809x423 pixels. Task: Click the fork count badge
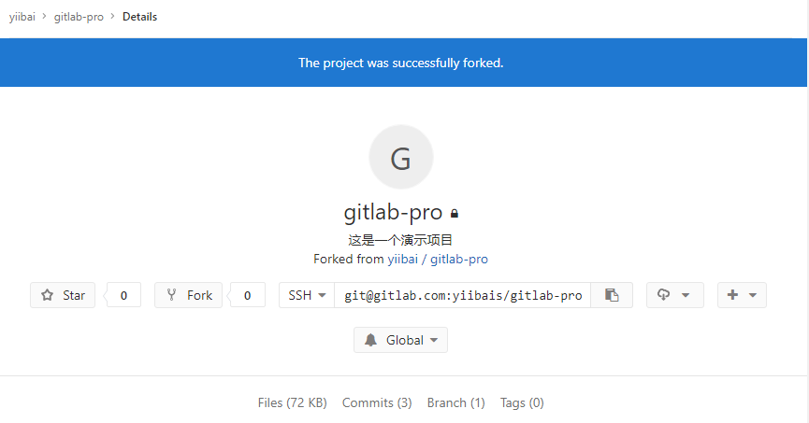tap(247, 295)
